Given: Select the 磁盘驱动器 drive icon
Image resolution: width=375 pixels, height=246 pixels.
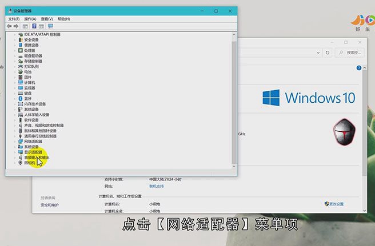Looking at the screenshot, I should 21,56.
